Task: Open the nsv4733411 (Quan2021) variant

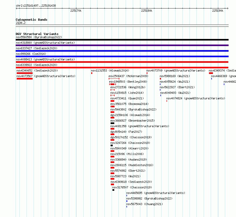Action: click(x=127, y=98)
